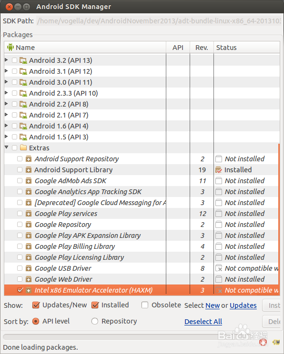Click the Google AdMob Ads SDK package icon
Viewport: 284px width, 354px height.
tap(29, 181)
